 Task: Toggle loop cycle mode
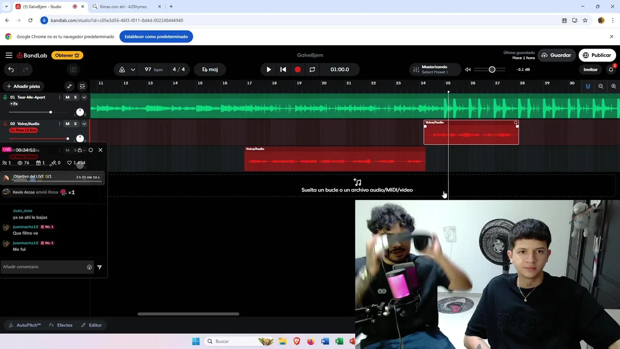pyautogui.click(x=312, y=69)
